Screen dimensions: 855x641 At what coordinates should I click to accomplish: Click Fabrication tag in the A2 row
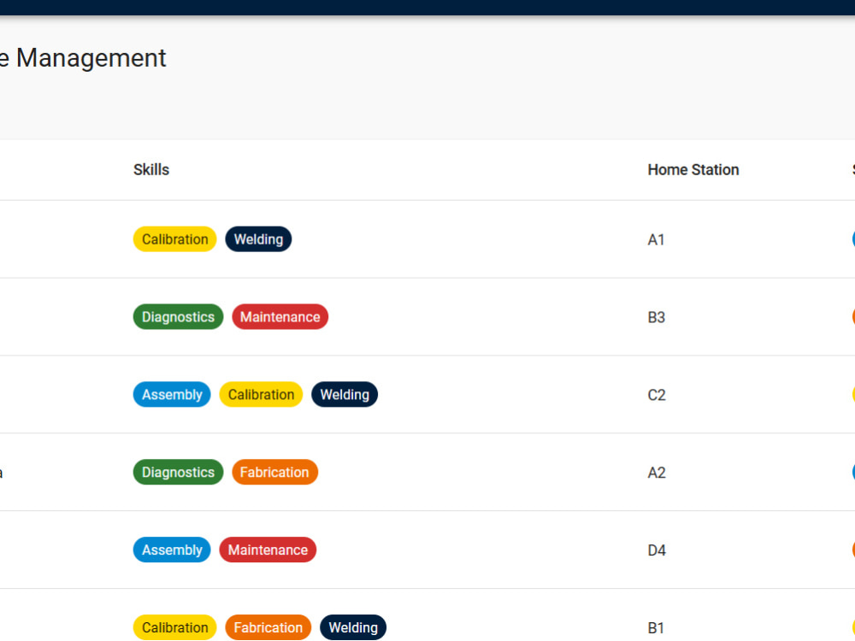[274, 472]
